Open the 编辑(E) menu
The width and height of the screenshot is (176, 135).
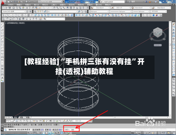click(x=19, y=5)
